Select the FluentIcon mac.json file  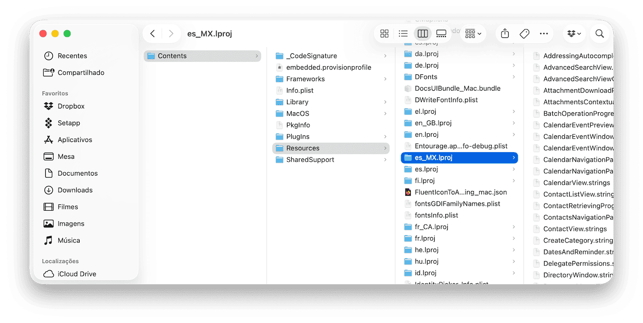[460, 192]
